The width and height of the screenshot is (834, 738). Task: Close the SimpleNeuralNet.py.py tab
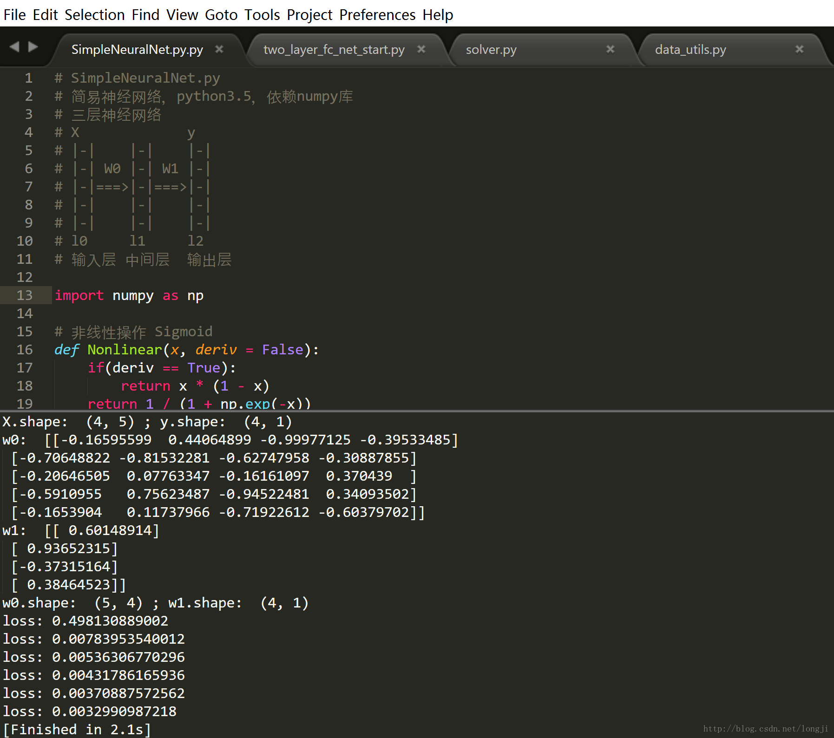pyautogui.click(x=219, y=49)
